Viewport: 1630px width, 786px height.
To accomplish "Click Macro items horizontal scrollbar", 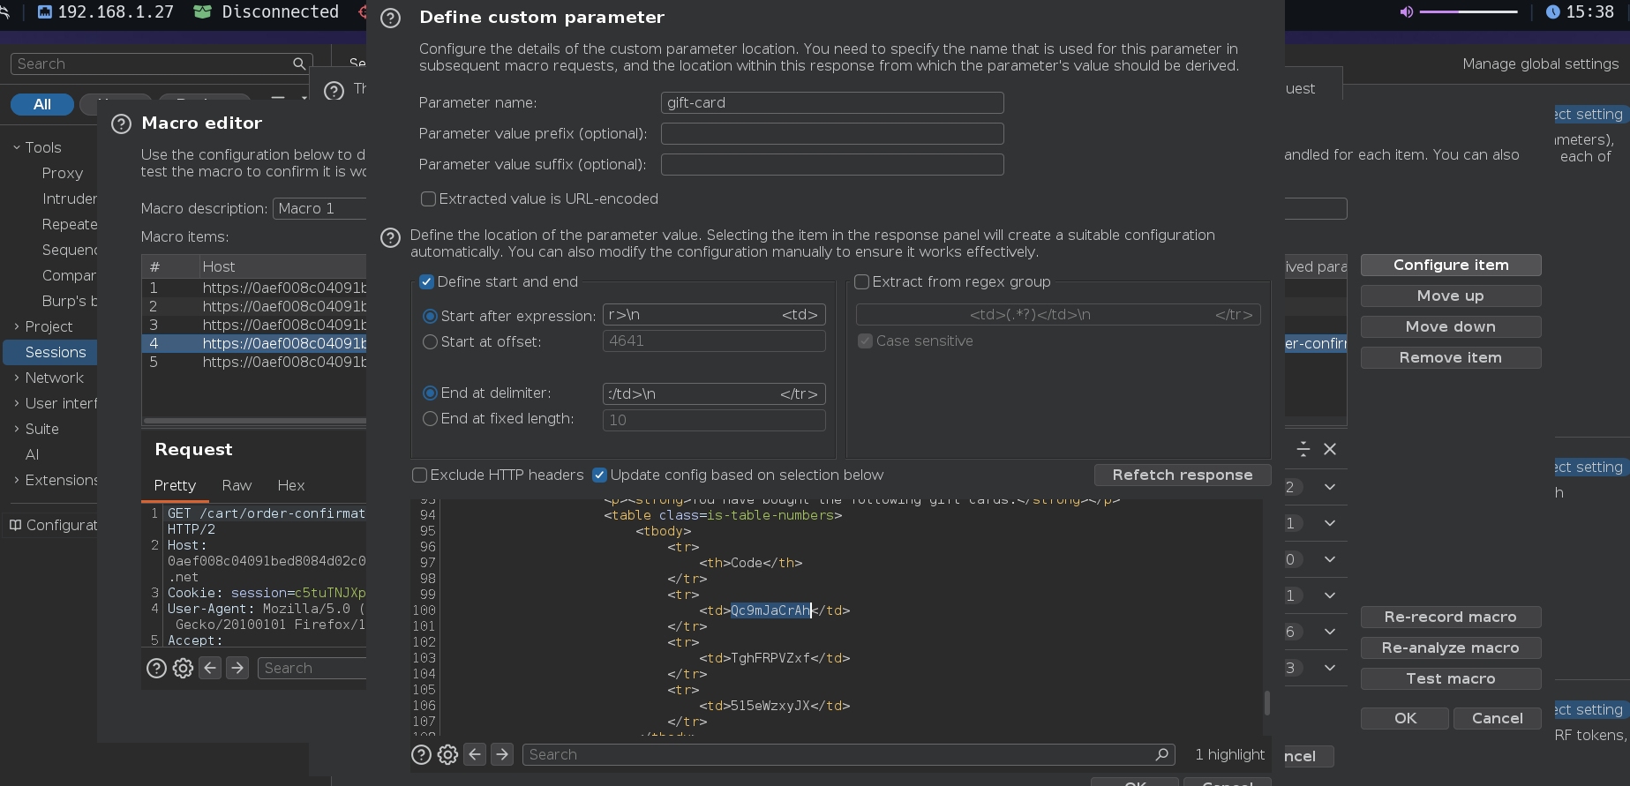I will [x=255, y=421].
